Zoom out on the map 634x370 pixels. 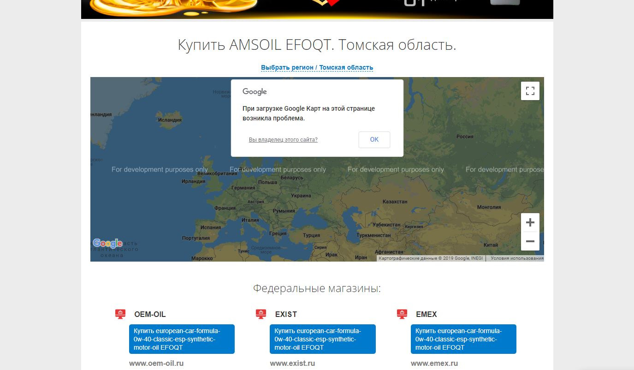[530, 241]
